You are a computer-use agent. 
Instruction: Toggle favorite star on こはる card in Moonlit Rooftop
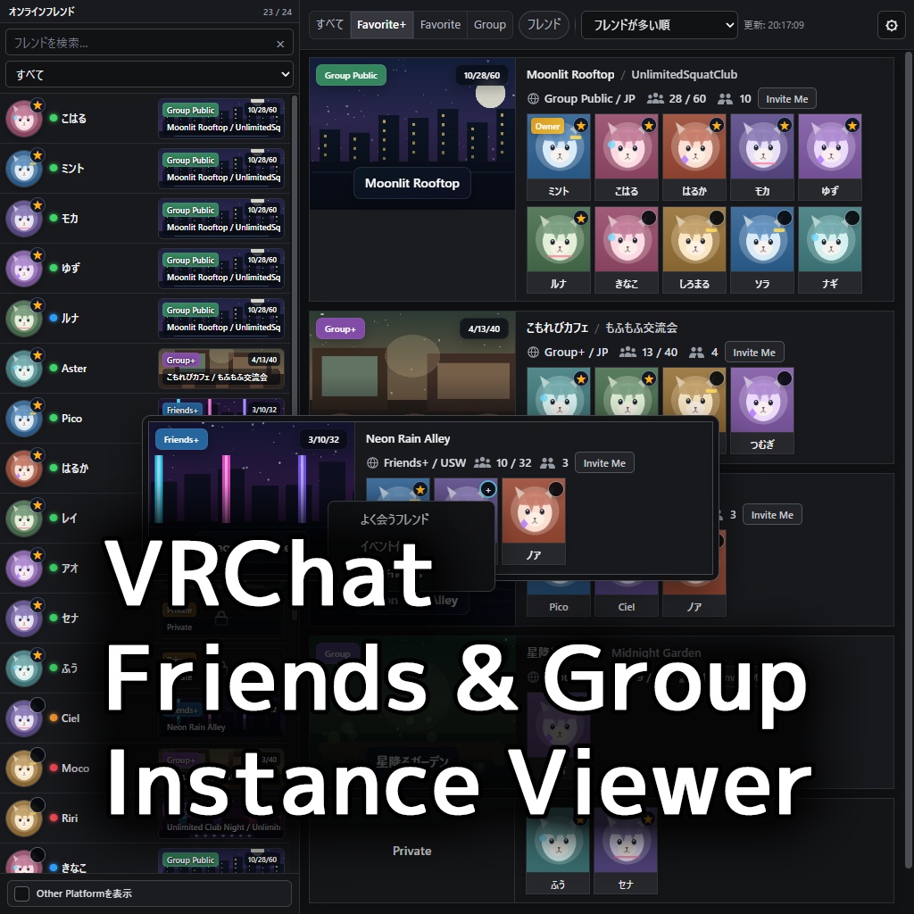tap(648, 125)
